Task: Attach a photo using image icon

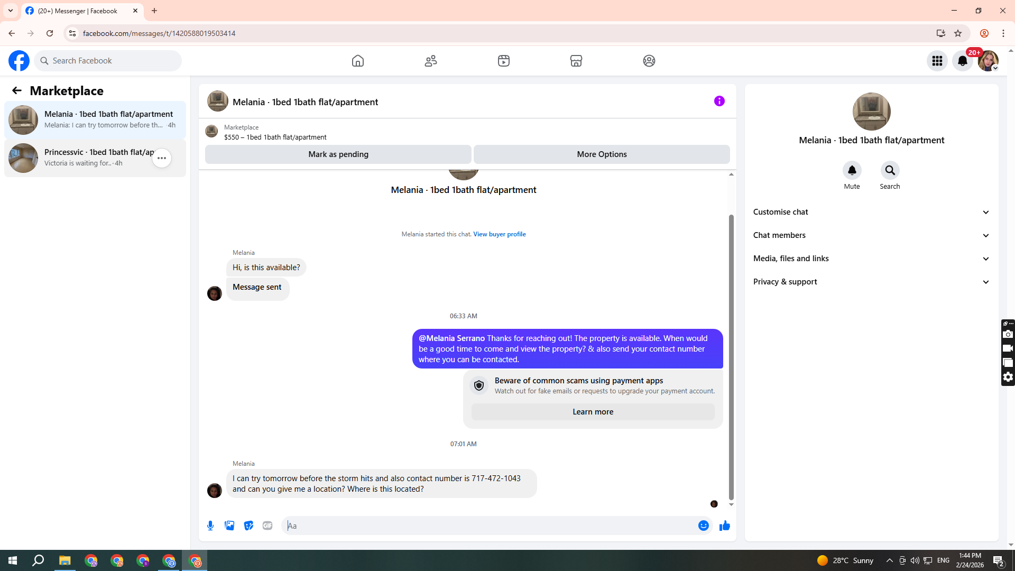Action: click(x=229, y=526)
